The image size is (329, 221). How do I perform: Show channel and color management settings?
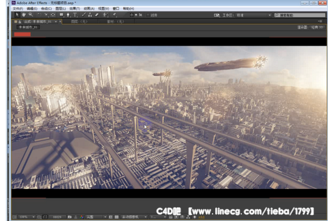82,217
